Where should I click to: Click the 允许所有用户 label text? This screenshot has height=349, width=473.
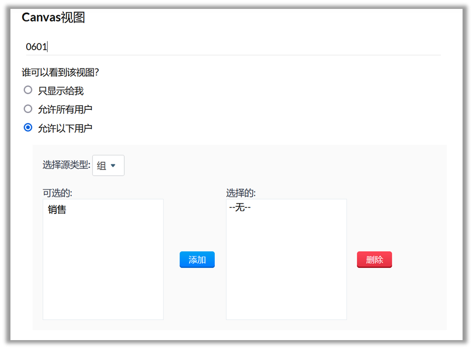[65, 109]
